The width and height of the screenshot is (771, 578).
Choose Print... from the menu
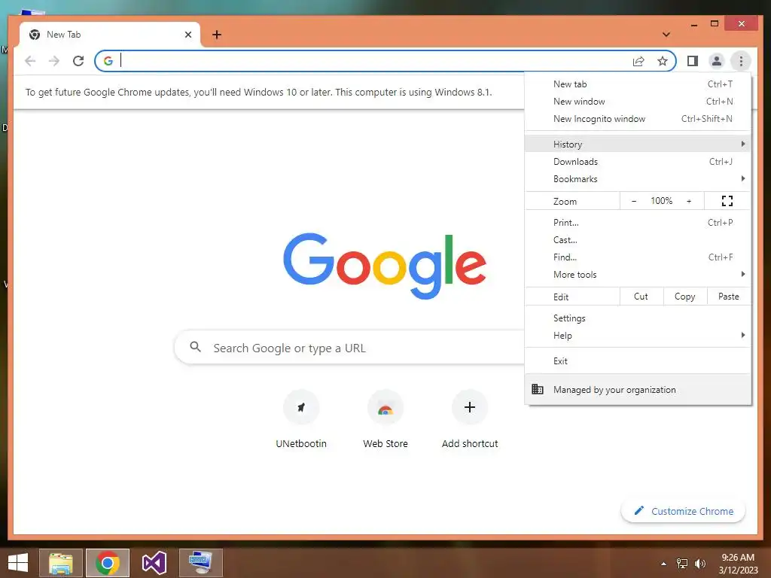click(x=638, y=223)
